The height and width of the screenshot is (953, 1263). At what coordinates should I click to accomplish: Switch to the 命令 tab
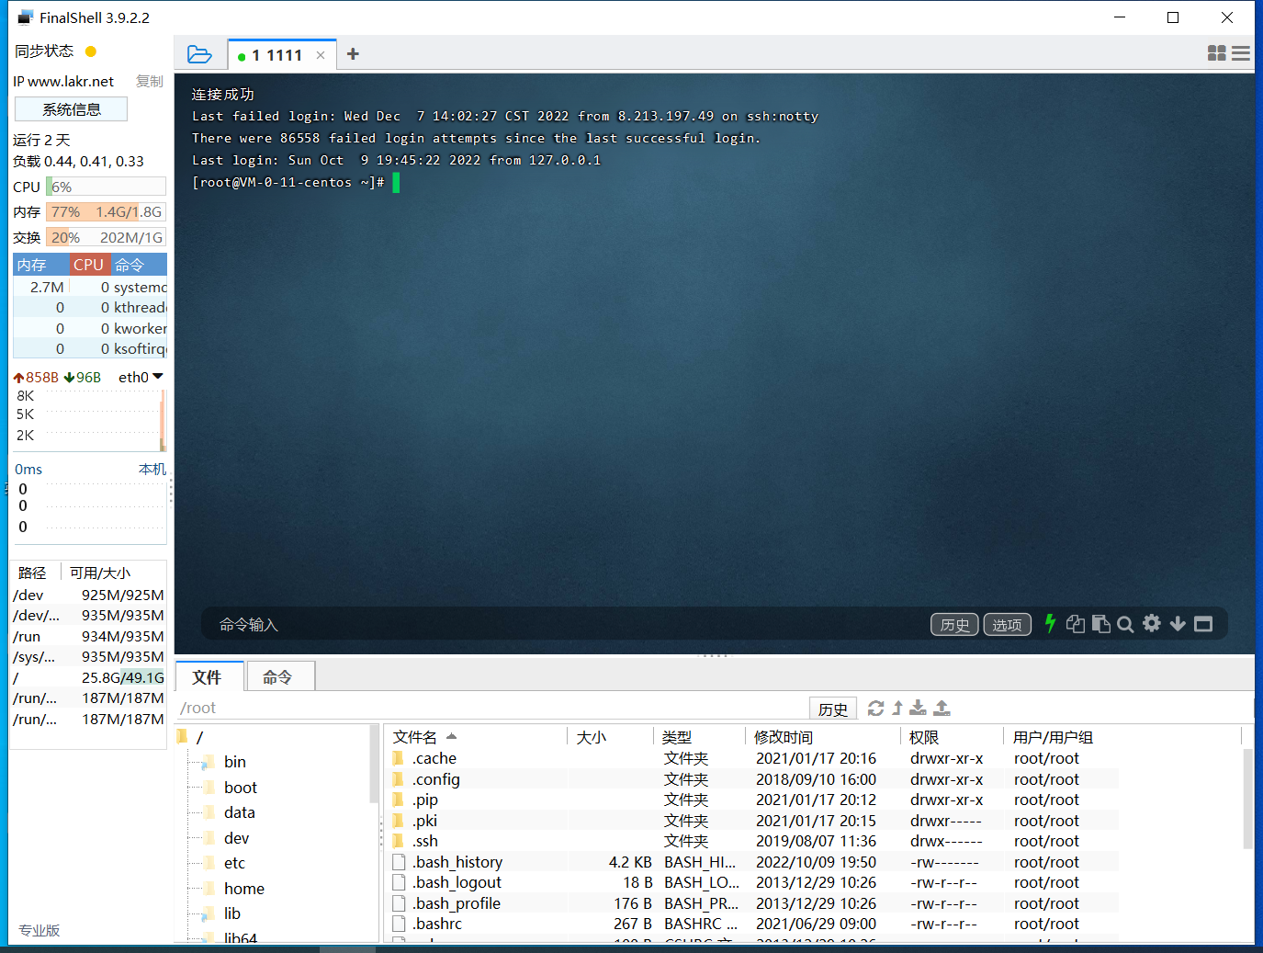tap(280, 676)
